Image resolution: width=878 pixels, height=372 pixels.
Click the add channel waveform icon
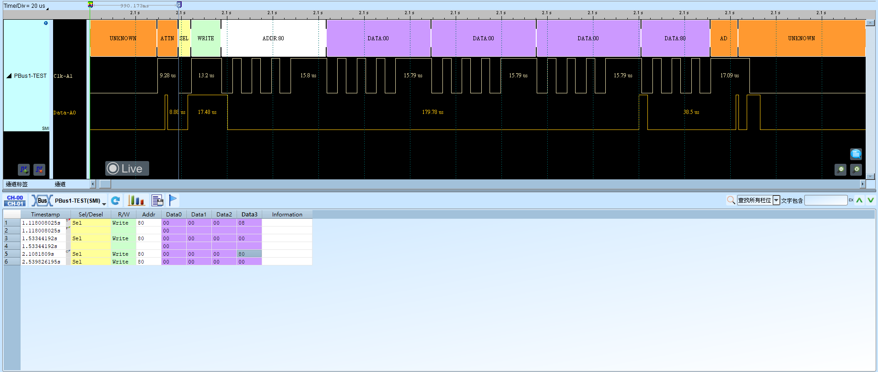(24, 170)
